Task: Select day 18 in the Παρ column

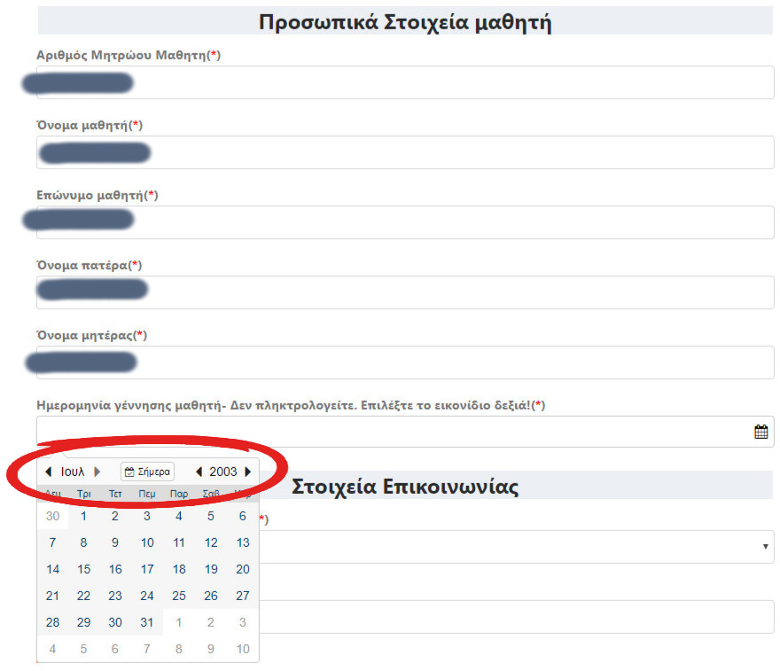Action: tap(179, 569)
